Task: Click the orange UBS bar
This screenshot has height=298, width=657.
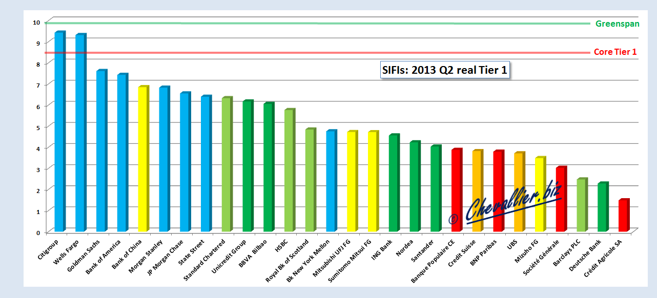Action: [520, 193]
